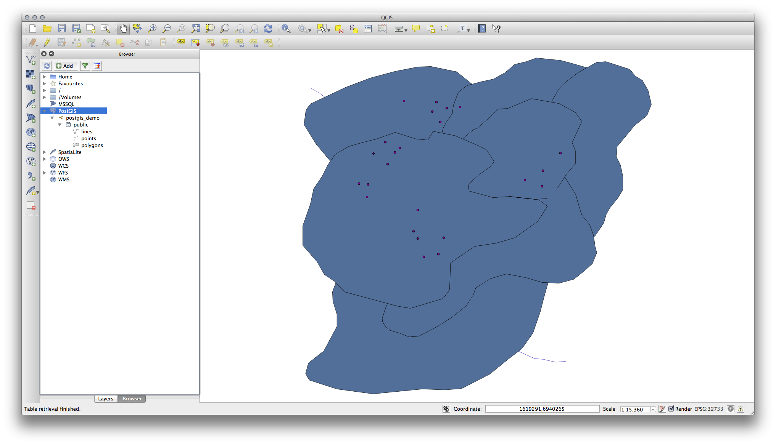
Task: Expand the Home tree node
Action: click(45, 77)
